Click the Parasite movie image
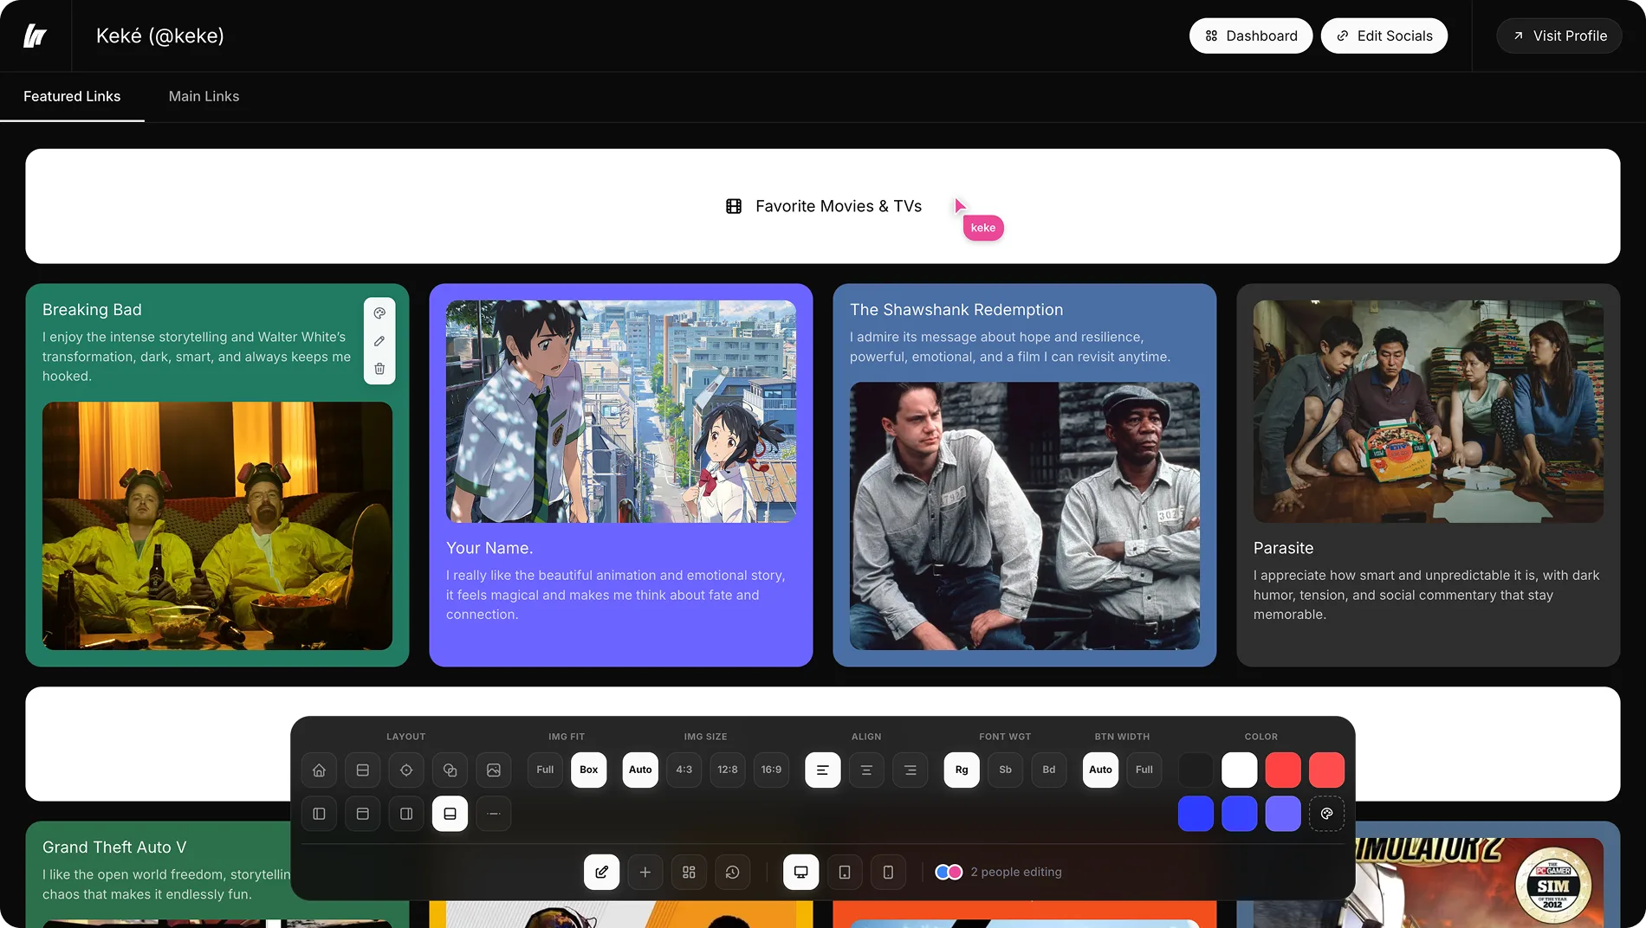Screen dimensions: 1646x928 [x=1429, y=411]
